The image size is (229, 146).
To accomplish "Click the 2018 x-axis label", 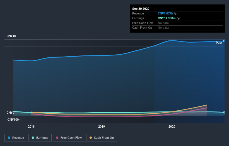I will (x=31, y=126).
